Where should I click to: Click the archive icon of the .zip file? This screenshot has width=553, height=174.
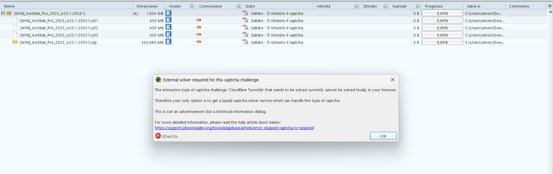point(15,42)
